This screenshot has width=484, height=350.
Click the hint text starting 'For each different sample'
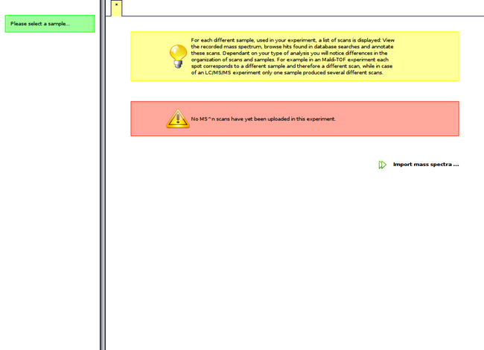tap(293, 56)
